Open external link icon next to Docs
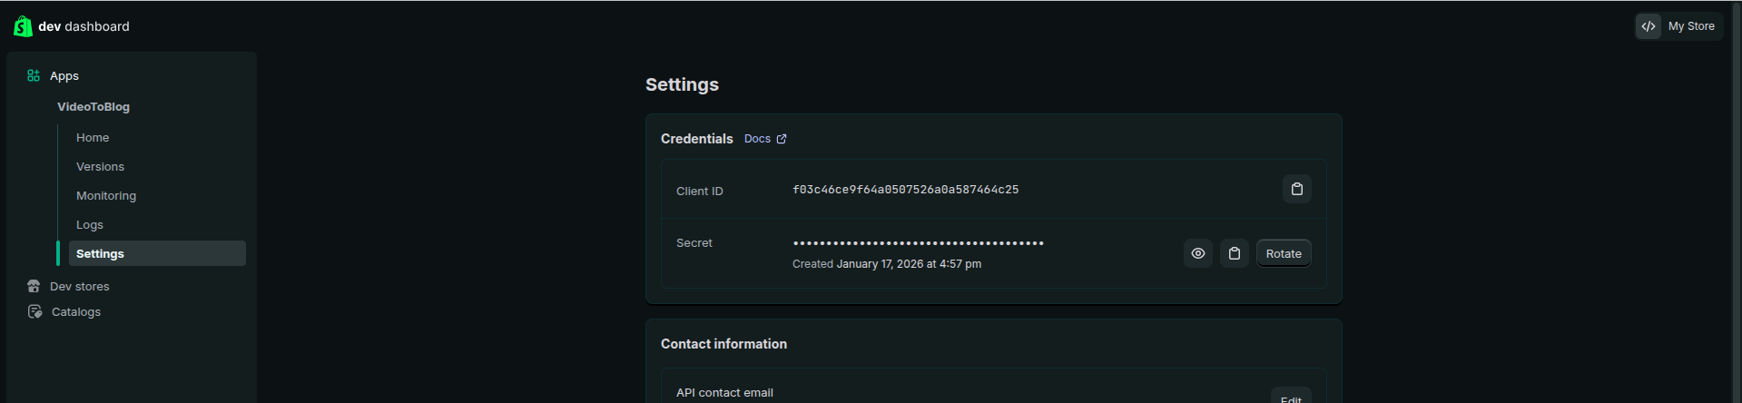1742x403 pixels. click(782, 139)
